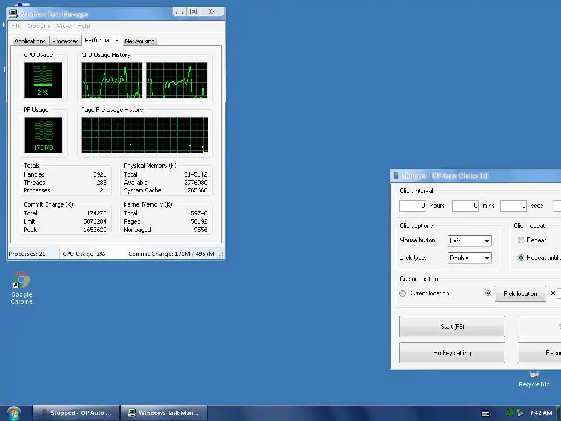Click status bar text Processes: 21
Screen dimensions: 561x421
[27, 254]
